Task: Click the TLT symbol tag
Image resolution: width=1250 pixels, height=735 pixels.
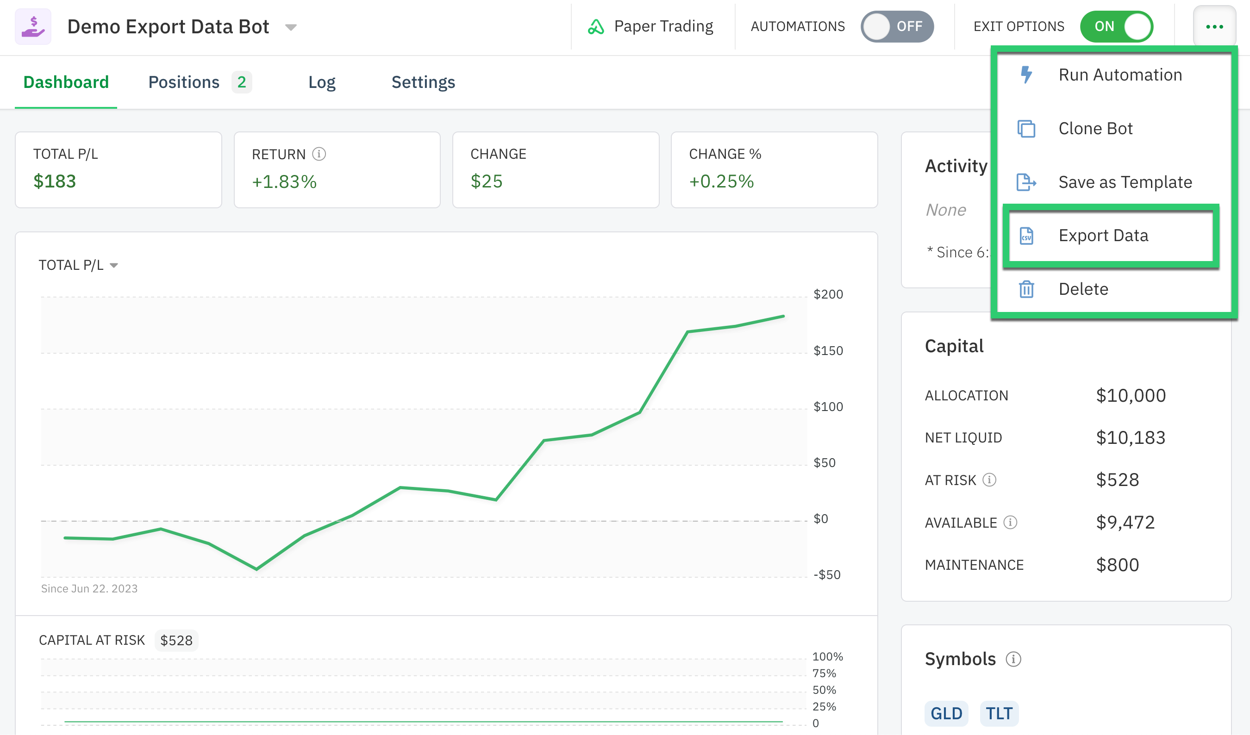Action: (999, 713)
